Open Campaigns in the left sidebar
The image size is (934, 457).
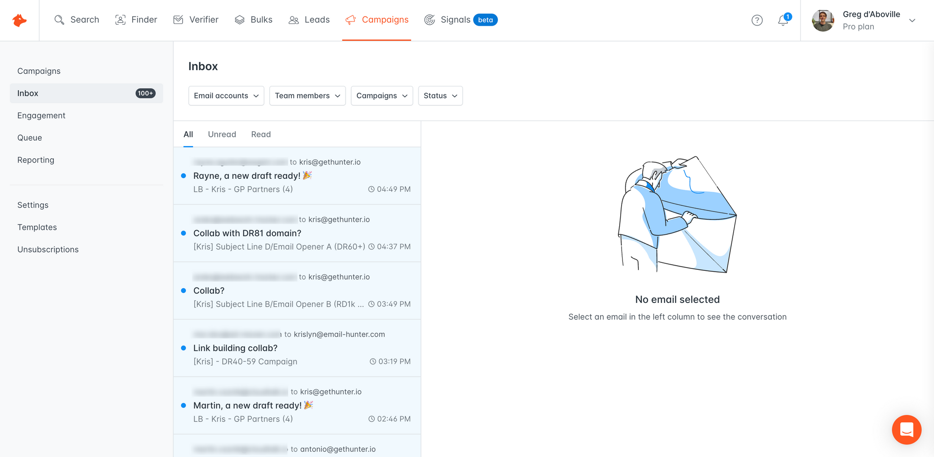click(x=39, y=71)
